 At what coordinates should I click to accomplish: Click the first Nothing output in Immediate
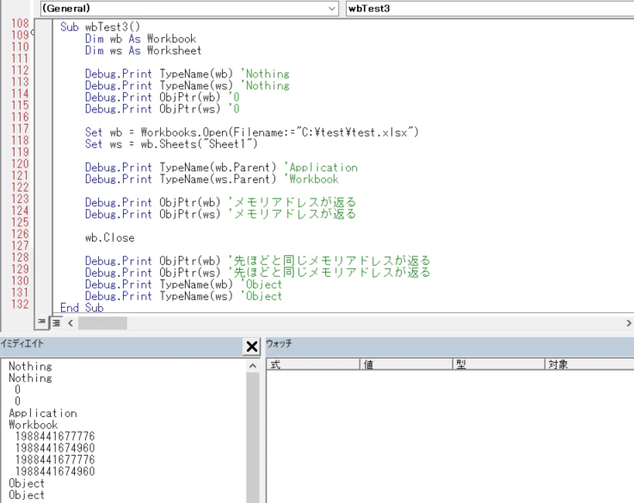(x=30, y=366)
